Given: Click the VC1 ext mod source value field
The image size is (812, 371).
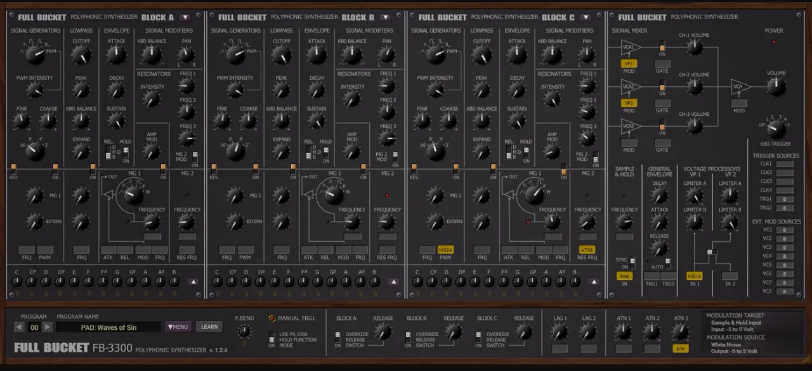Looking at the screenshot, I should tap(785, 230).
